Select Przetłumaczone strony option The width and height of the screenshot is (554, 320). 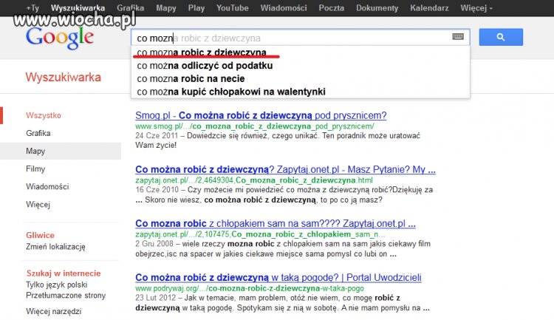point(66,296)
